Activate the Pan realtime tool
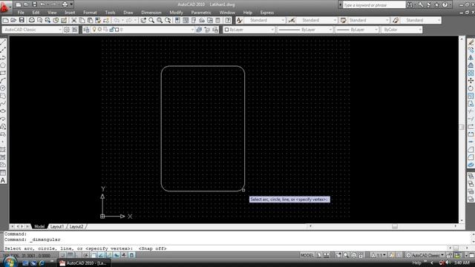 (143, 20)
